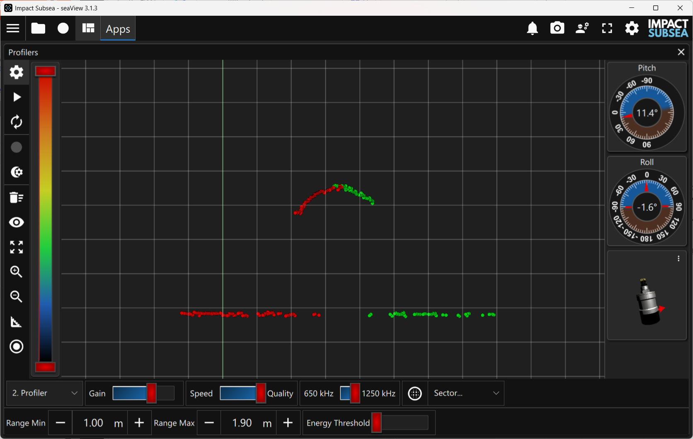This screenshot has height=439, width=693.
Task: Zoom out on the profiler plot
Action: [17, 297]
